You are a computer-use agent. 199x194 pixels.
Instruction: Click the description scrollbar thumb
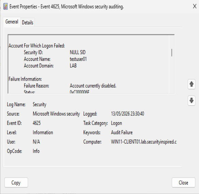pyautogui.click(x=172, y=53)
